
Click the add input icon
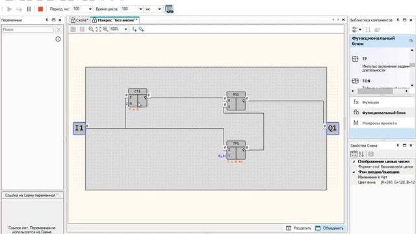(x=135, y=29)
